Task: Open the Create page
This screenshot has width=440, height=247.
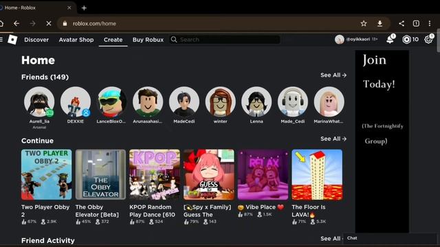Action: coord(113,40)
